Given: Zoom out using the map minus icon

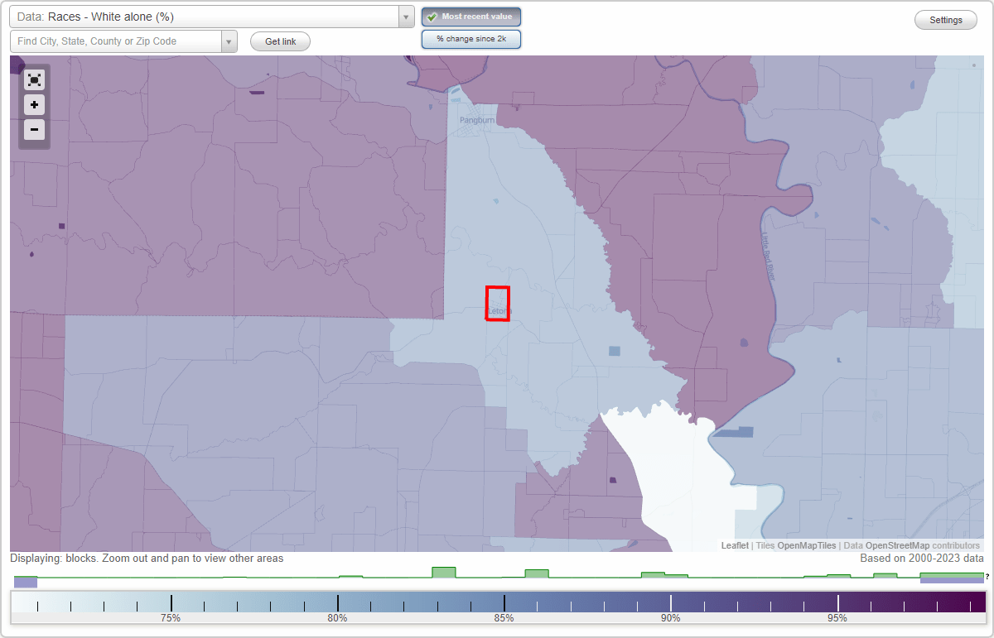Looking at the screenshot, I should click(x=34, y=129).
